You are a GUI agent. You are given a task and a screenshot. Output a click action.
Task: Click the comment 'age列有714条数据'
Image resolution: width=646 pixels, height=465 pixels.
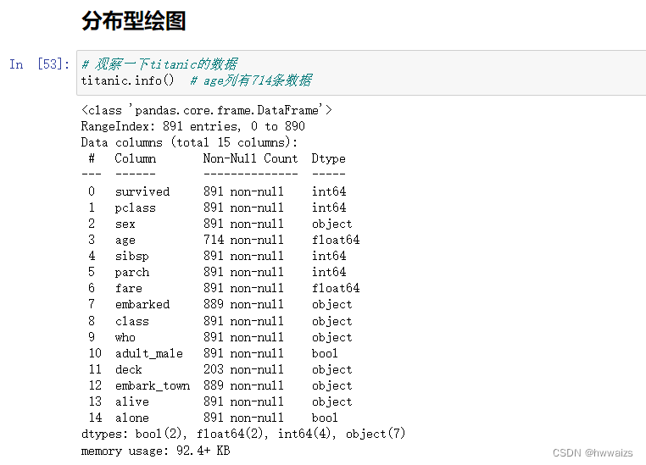tap(251, 80)
